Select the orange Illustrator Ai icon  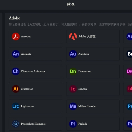click(x=16, y=89)
